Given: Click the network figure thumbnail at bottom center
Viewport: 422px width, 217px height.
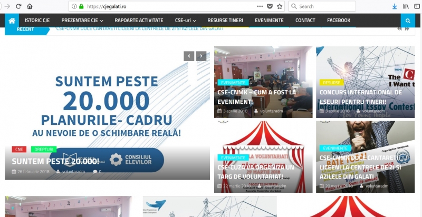Looking at the screenshot, I should pos(209,206).
